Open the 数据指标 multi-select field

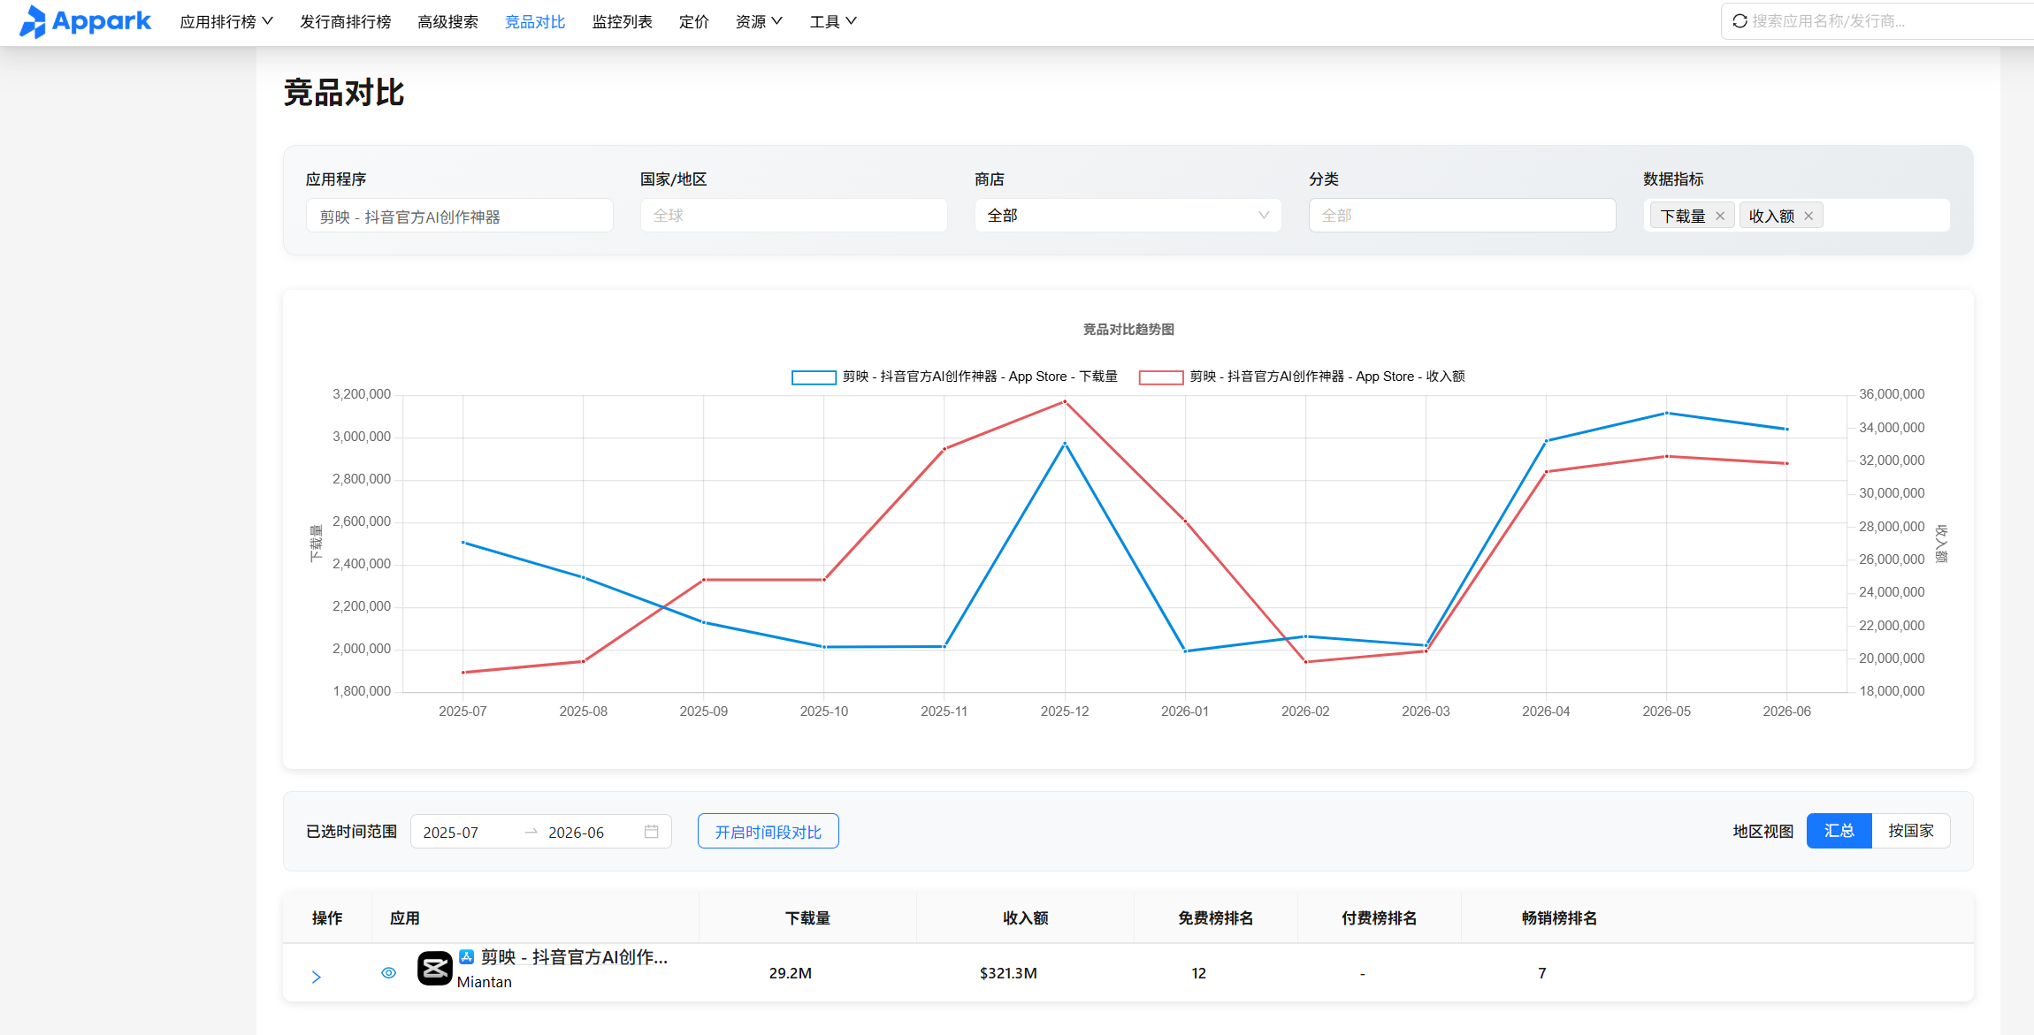[1796, 216]
